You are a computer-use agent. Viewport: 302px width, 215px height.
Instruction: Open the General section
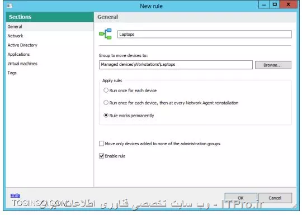[50, 27]
